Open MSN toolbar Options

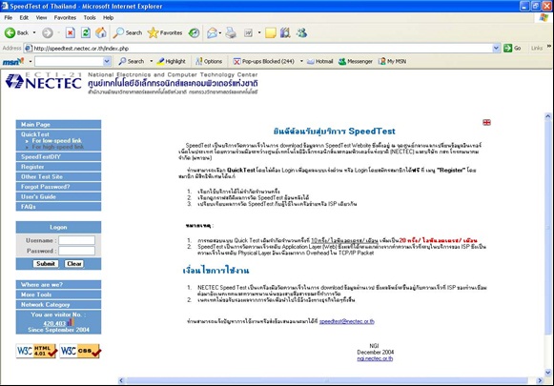pos(209,61)
